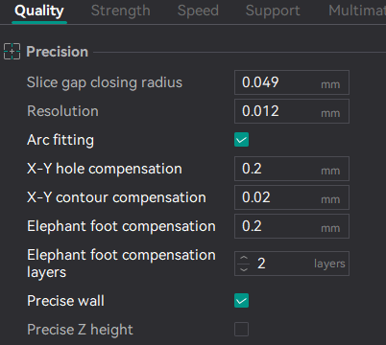Switch to the Strength tab
Viewport: 386px width, 345px height.
(x=121, y=11)
